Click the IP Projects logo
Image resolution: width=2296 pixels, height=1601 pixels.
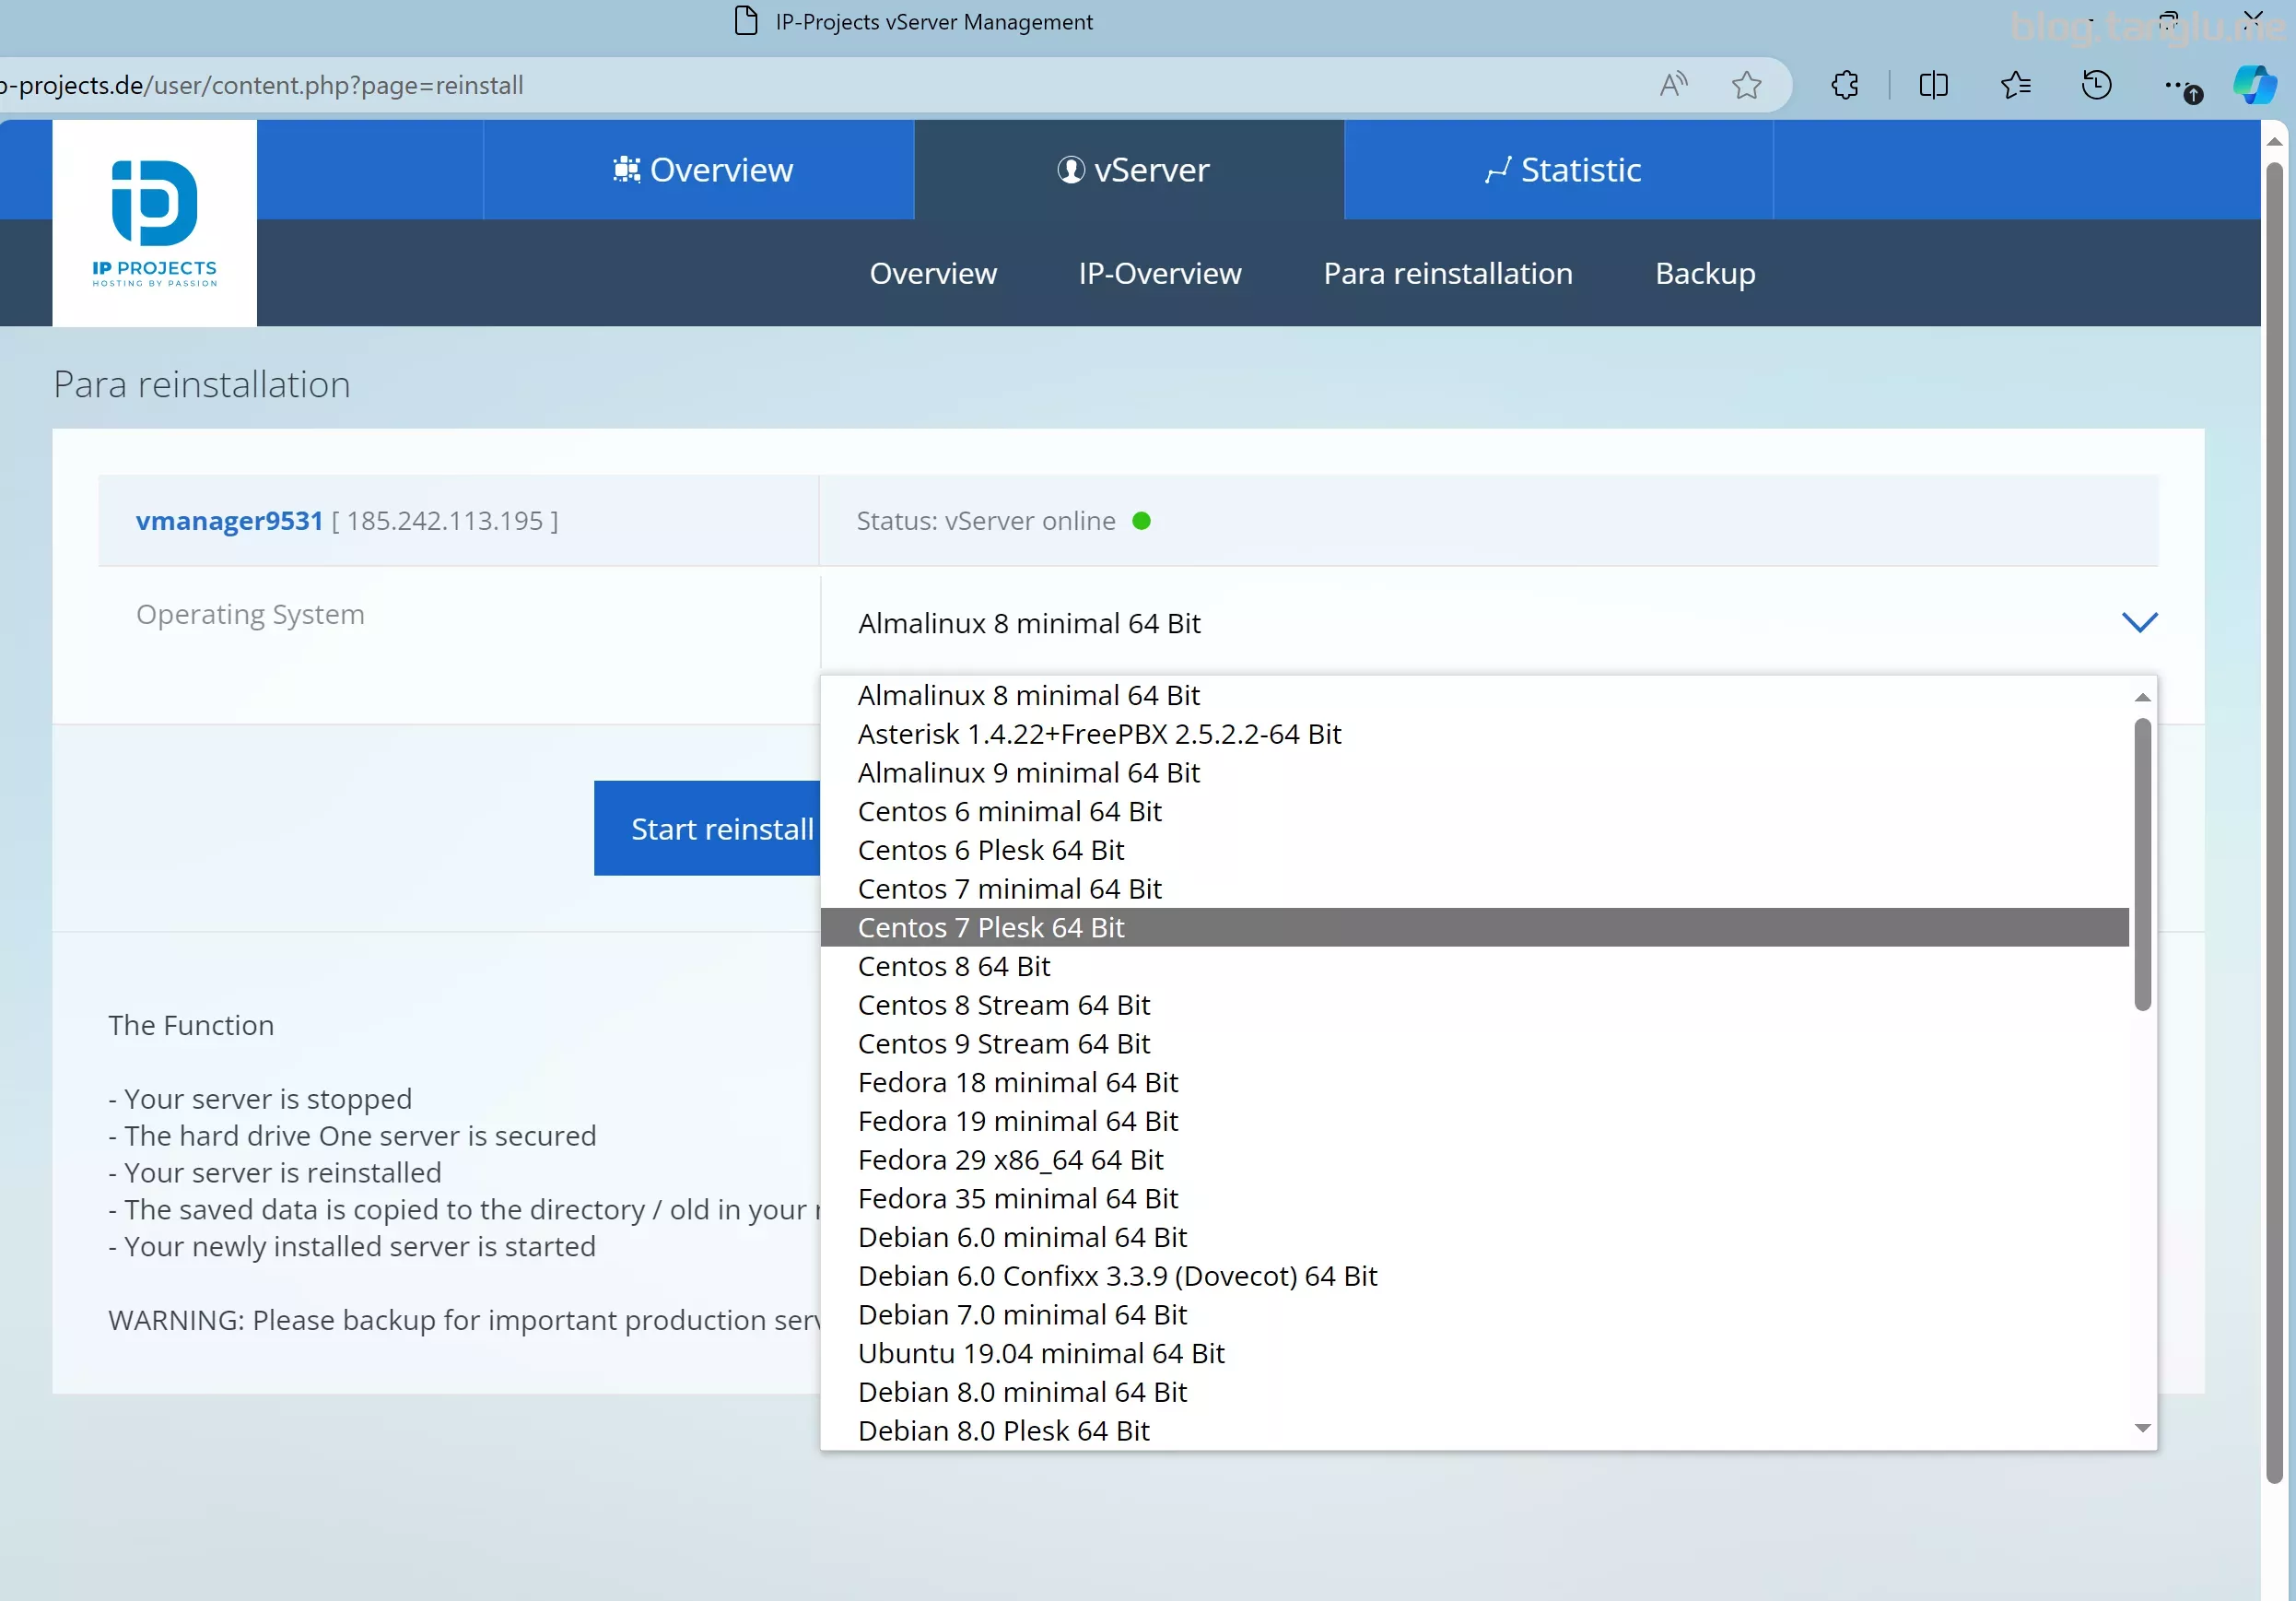tap(154, 222)
